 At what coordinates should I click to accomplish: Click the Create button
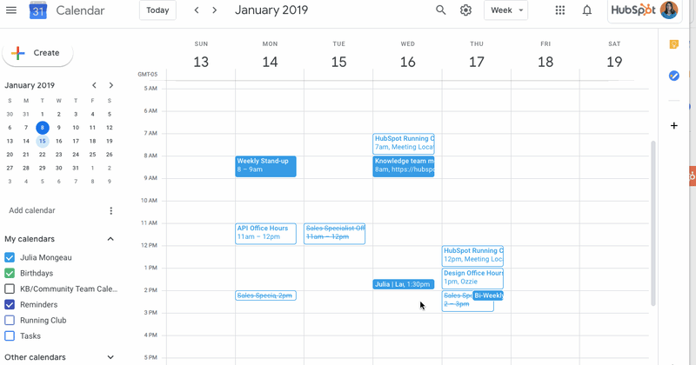pos(37,53)
